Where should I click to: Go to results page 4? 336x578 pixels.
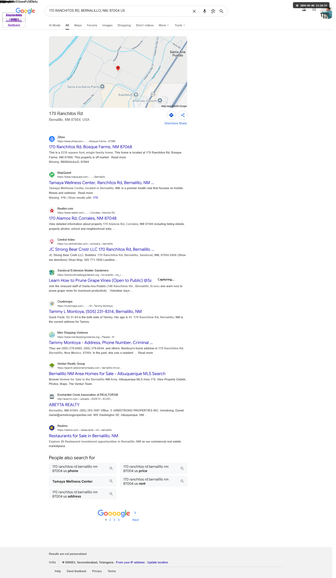click(119, 520)
